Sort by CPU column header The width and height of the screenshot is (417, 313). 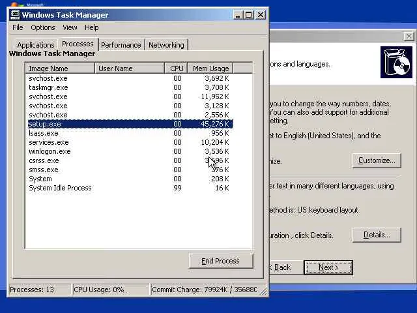click(x=177, y=68)
